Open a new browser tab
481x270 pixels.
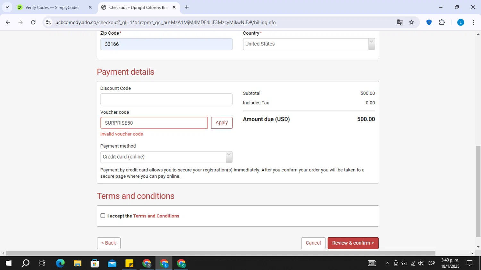coord(187,7)
